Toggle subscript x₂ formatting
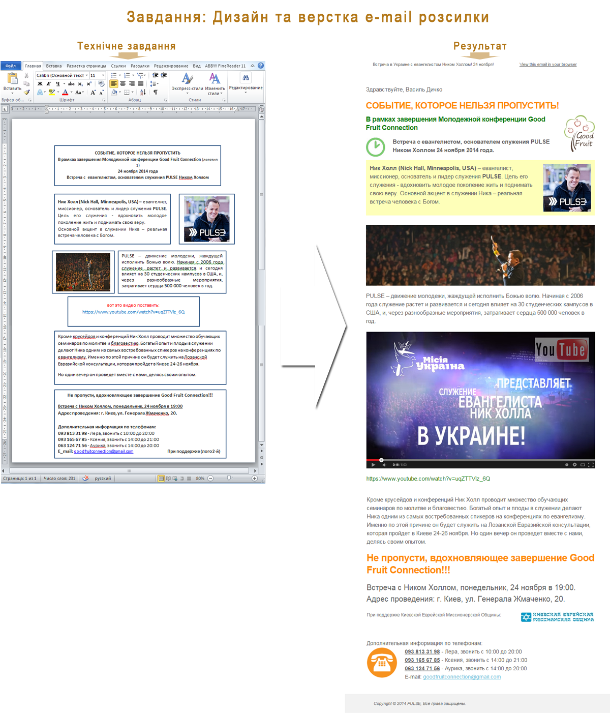This screenshot has width=610, height=713. coord(80,84)
